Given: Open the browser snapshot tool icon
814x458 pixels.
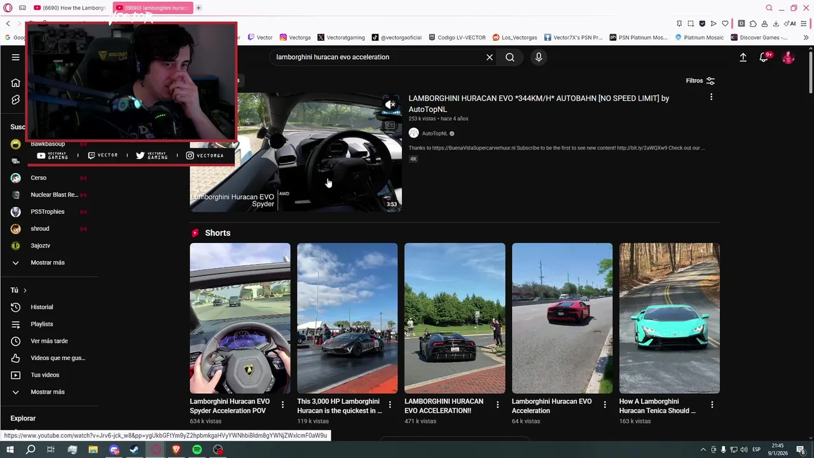Looking at the screenshot, I should [691, 24].
